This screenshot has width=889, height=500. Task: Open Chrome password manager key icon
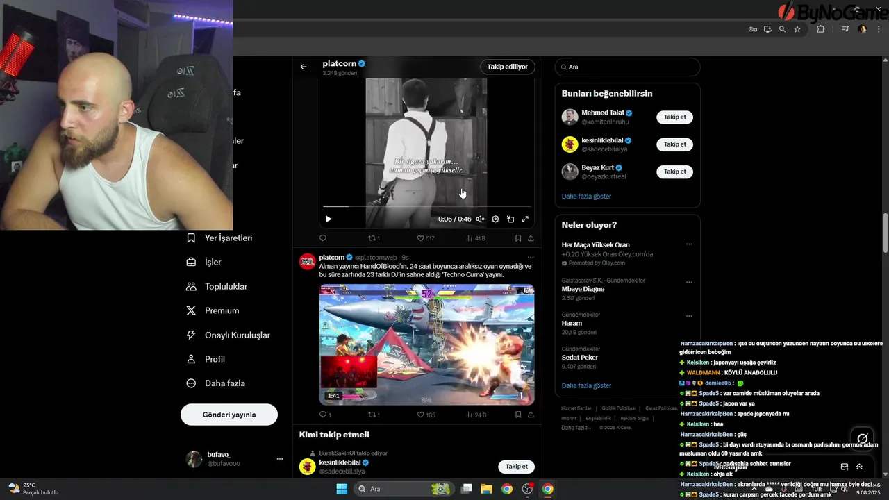point(752,29)
